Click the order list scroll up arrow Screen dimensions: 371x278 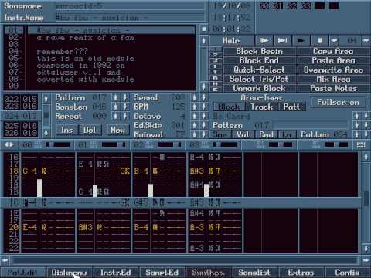(x=46, y=98)
